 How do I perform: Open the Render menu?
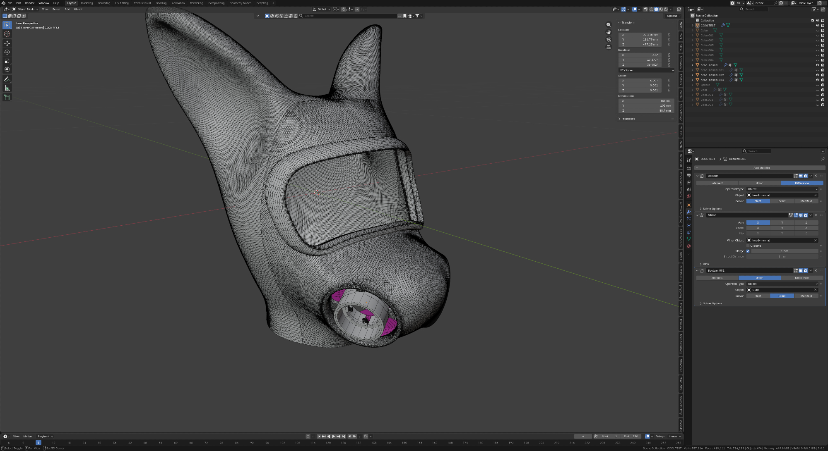click(x=30, y=3)
